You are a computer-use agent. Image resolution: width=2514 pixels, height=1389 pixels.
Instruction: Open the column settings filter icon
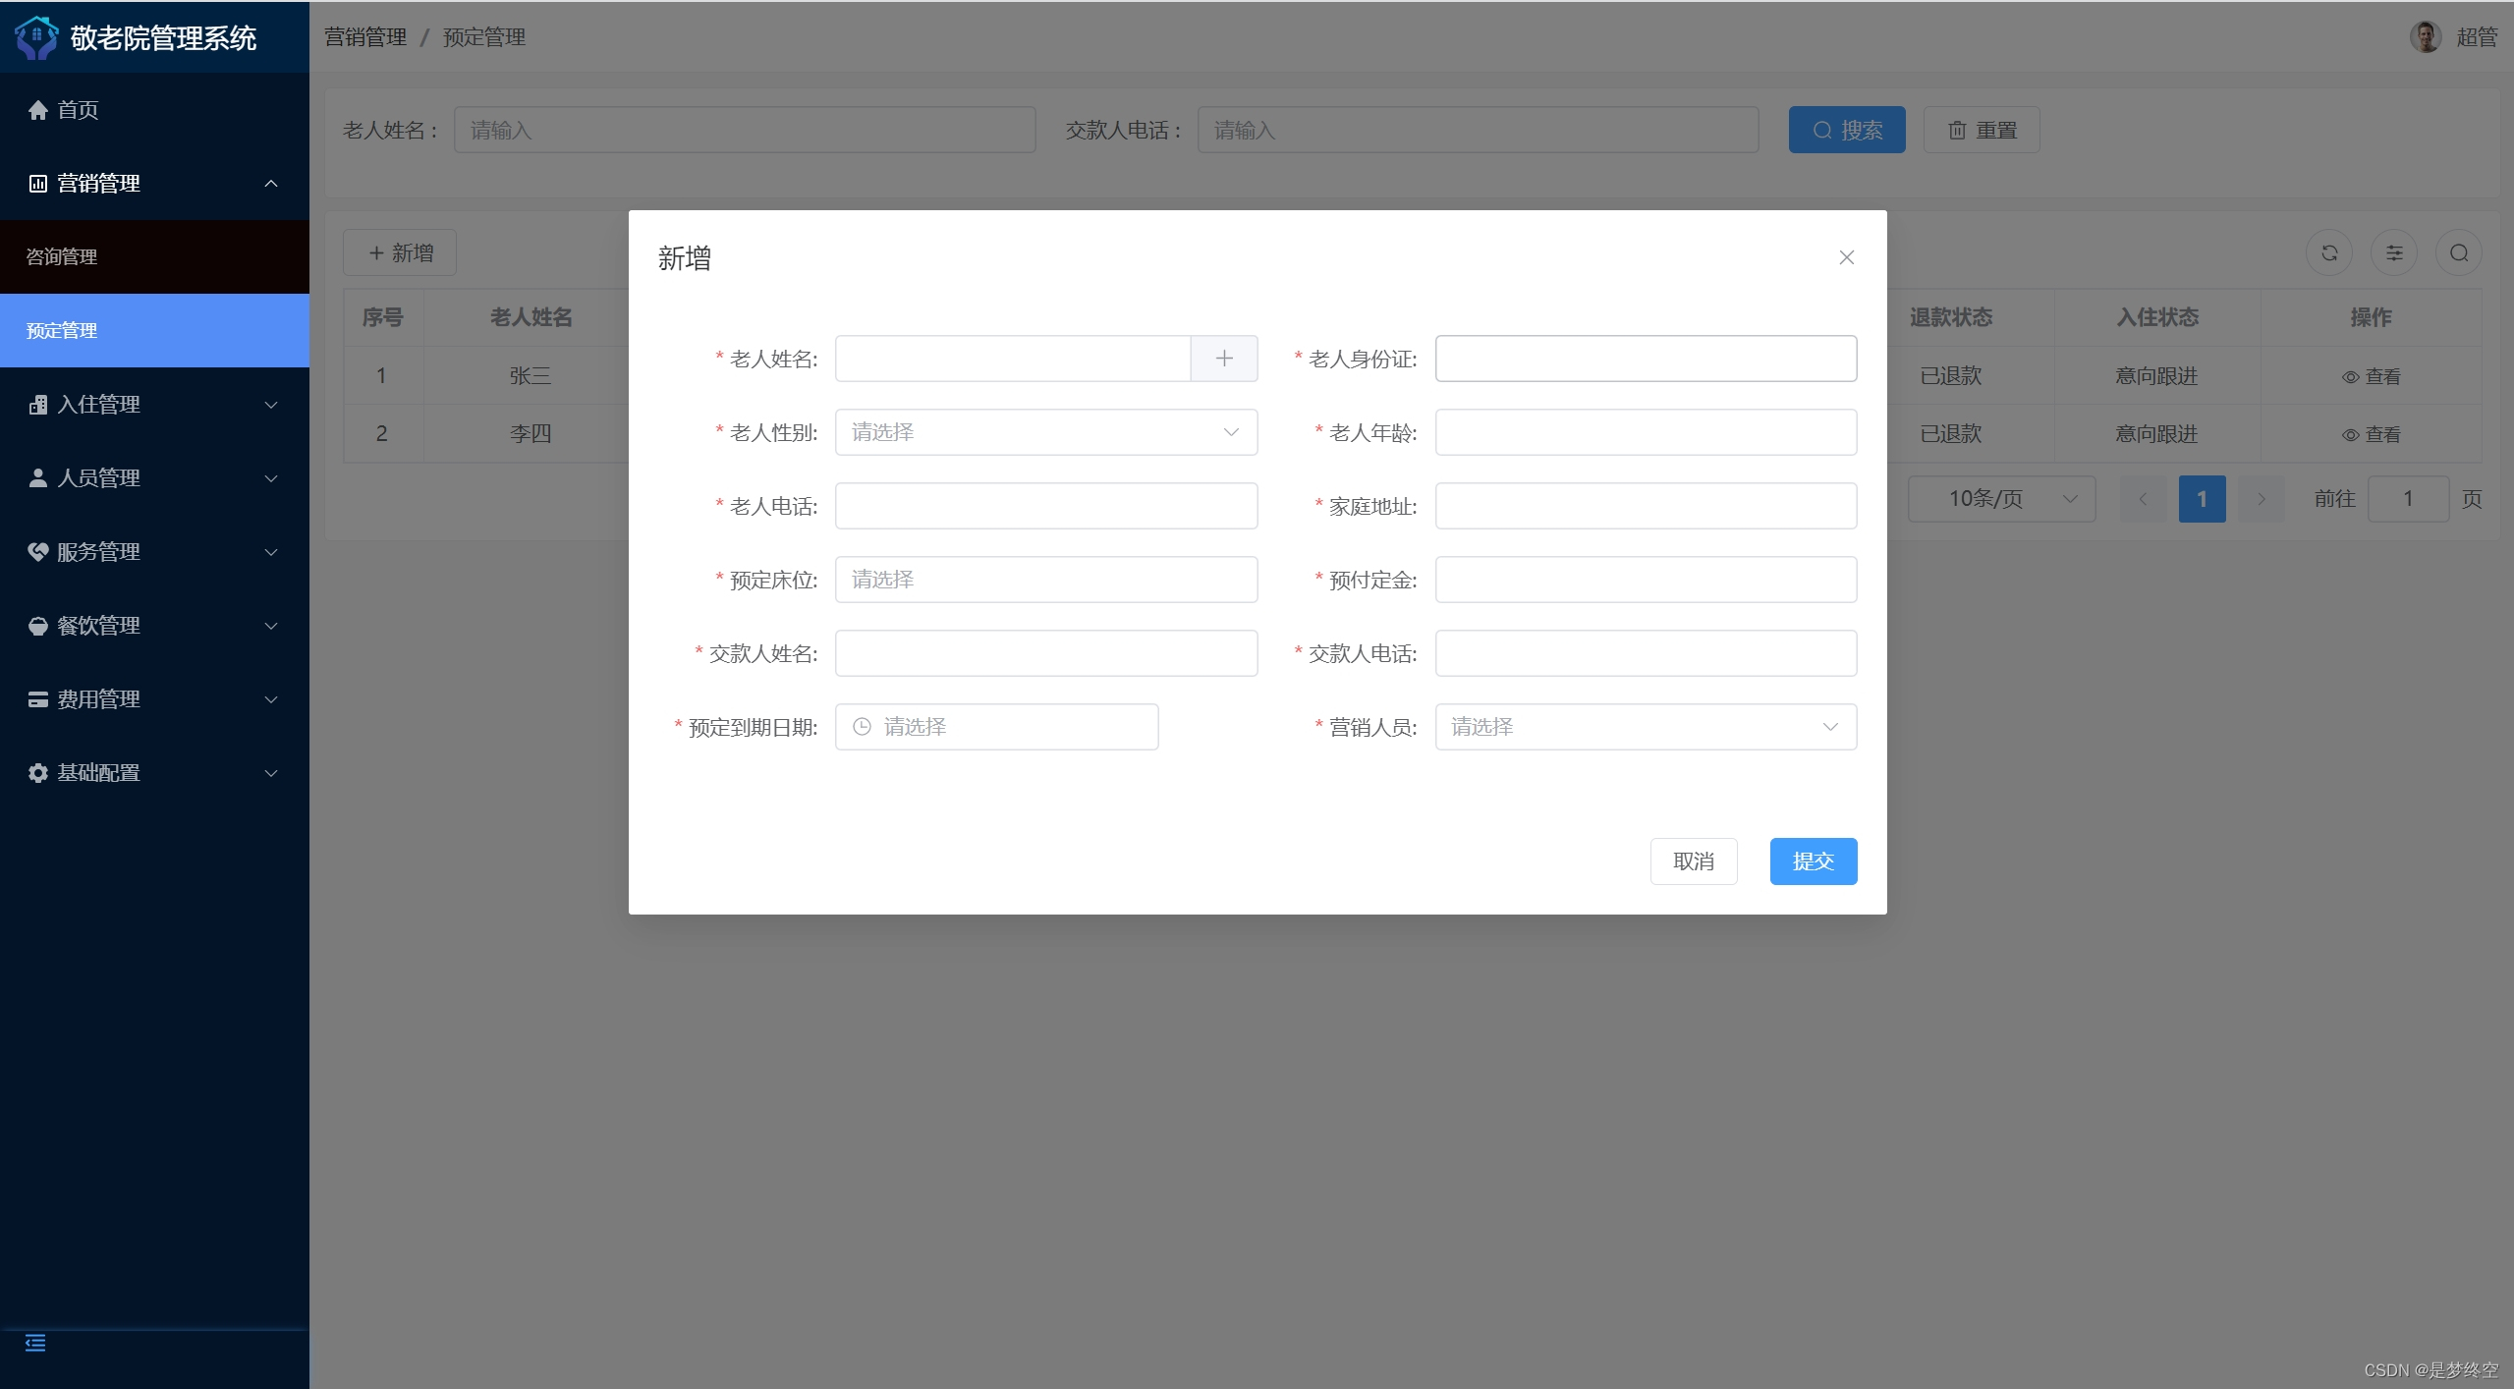[2393, 253]
